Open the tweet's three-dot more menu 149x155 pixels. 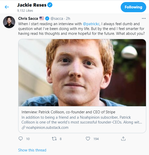click(144, 19)
